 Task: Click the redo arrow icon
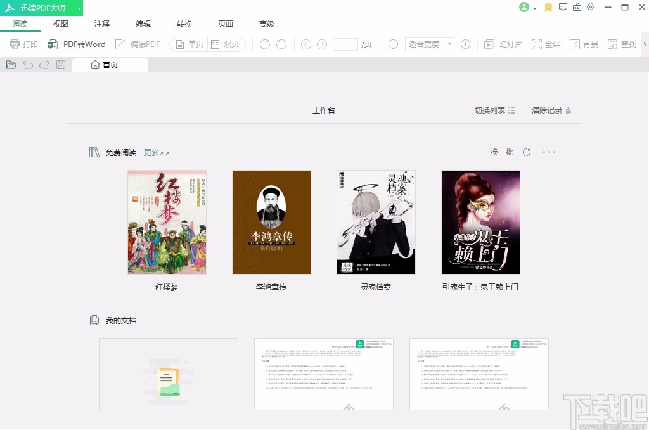click(x=44, y=65)
